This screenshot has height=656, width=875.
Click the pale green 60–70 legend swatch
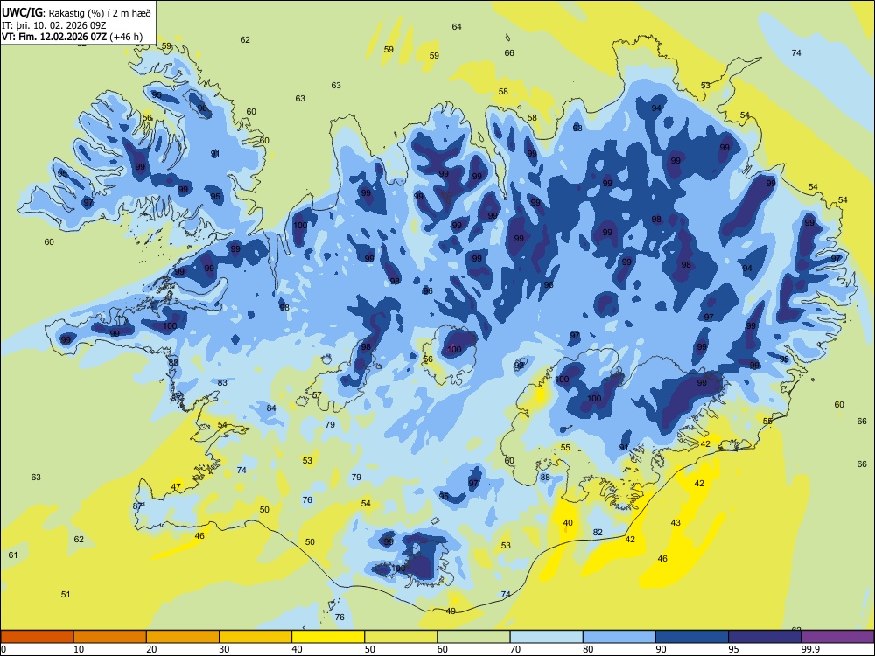[473, 637]
